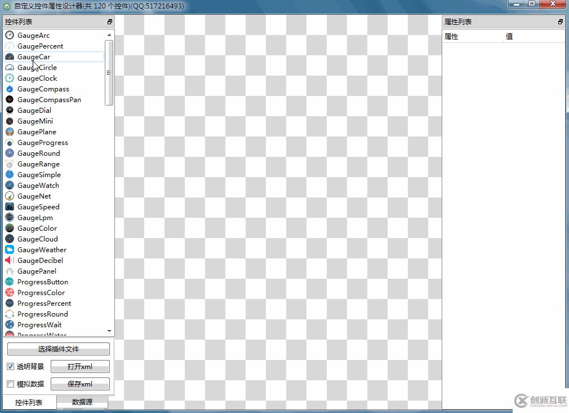
Task: Select the ProgressRound icon
Action: 10,314
